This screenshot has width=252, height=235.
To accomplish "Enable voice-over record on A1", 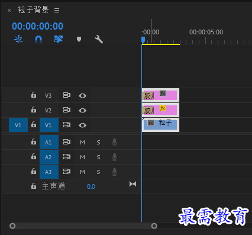I will coord(114,142).
